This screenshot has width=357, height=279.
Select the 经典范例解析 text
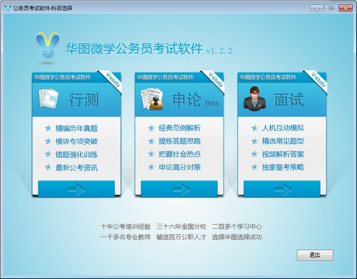(x=180, y=128)
